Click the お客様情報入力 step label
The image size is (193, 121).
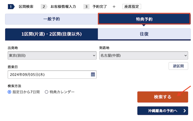tap(63, 7)
